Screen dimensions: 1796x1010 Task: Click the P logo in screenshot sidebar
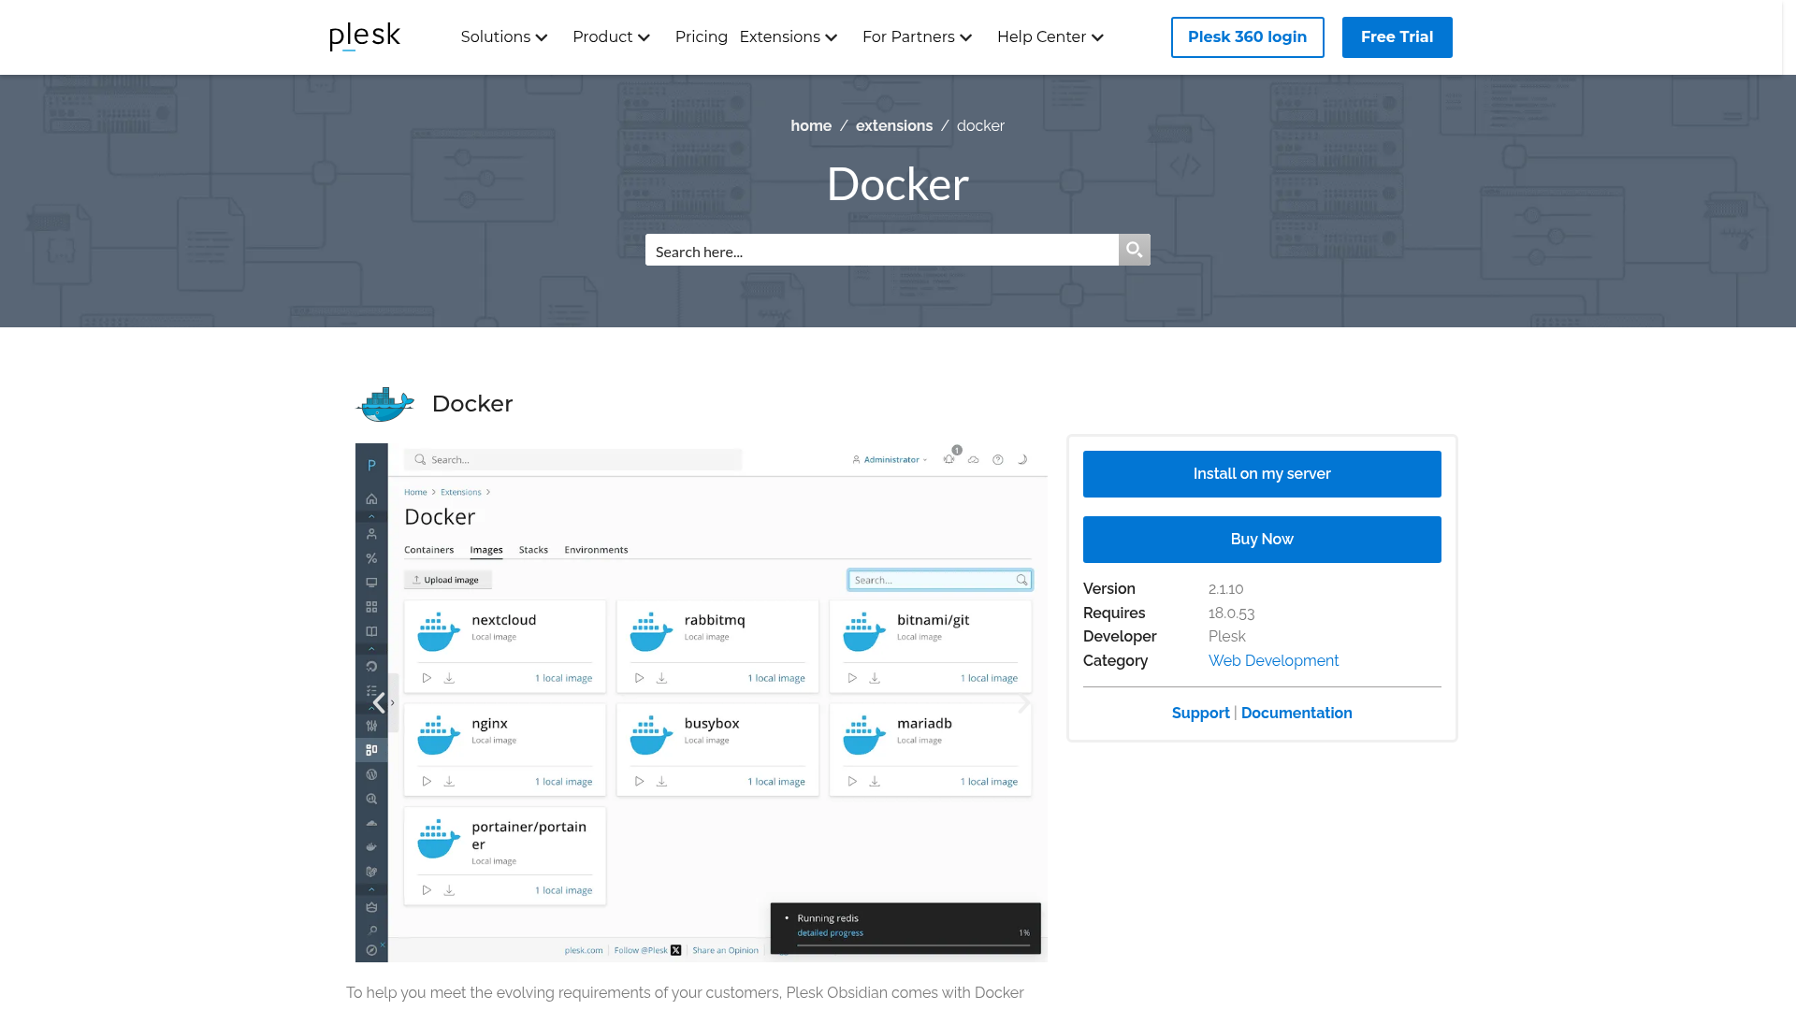click(x=371, y=465)
